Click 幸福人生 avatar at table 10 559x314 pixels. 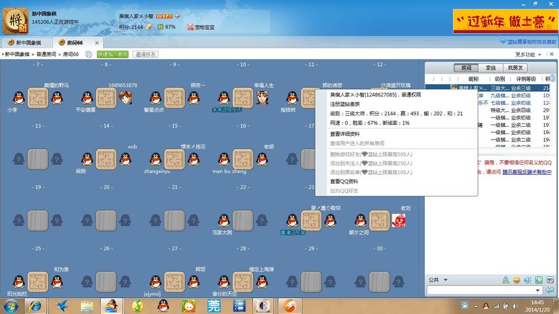coord(262,98)
